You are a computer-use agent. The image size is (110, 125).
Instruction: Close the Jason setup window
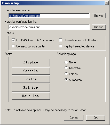(107, 3)
